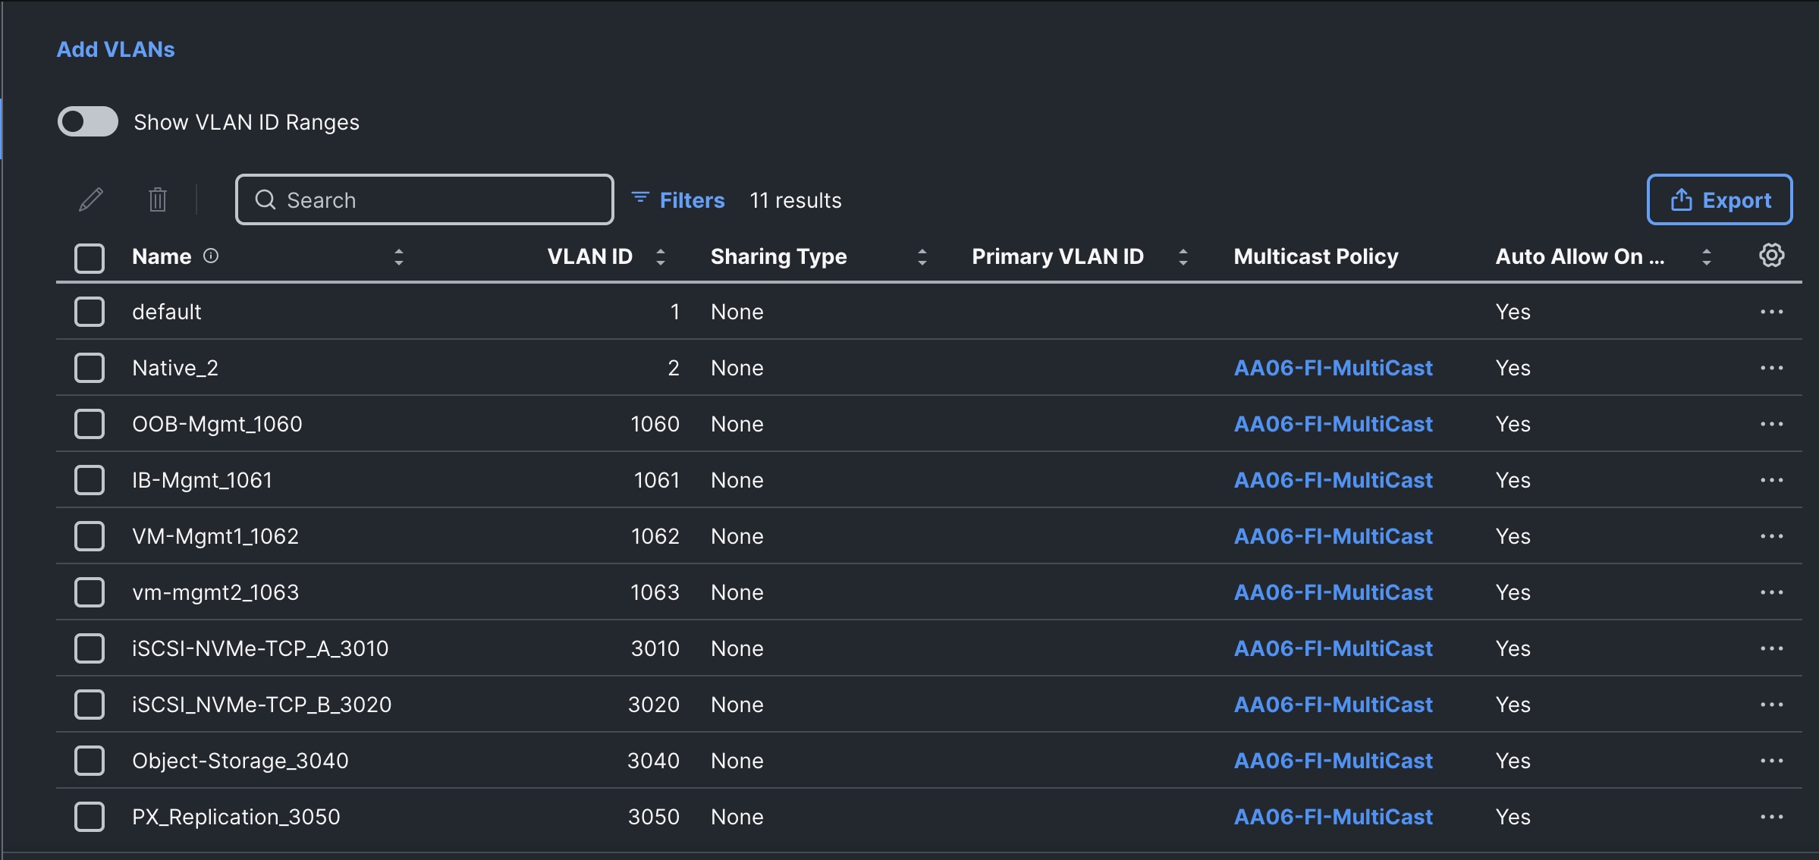Image resolution: width=1819 pixels, height=860 pixels.
Task: Sort table by VLAN ID column arrows
Action: pos(661,257)
